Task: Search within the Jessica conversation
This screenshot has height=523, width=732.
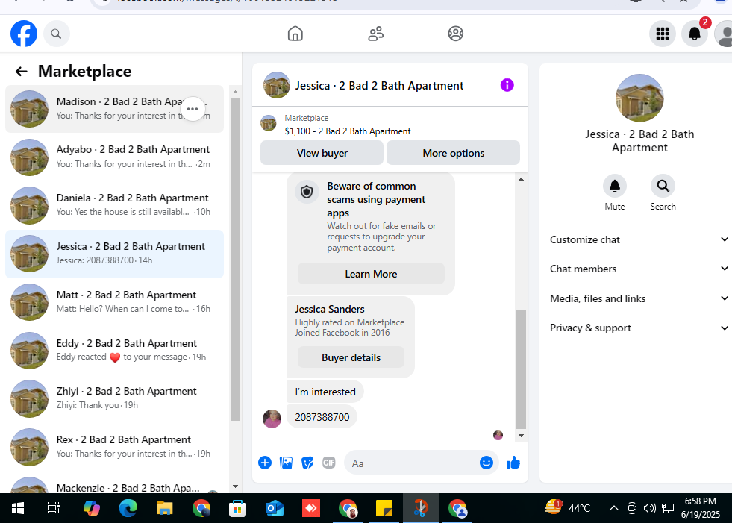Action: click(663, 186)
